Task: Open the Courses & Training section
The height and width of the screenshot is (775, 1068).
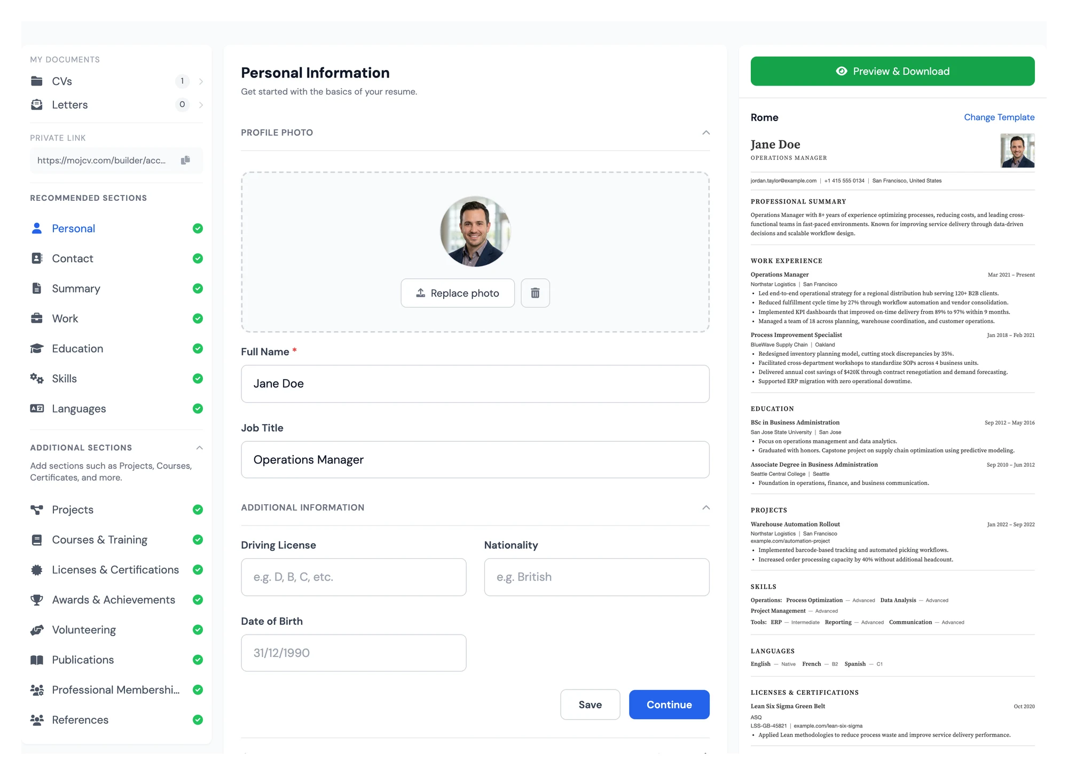Action: (116, 540)
